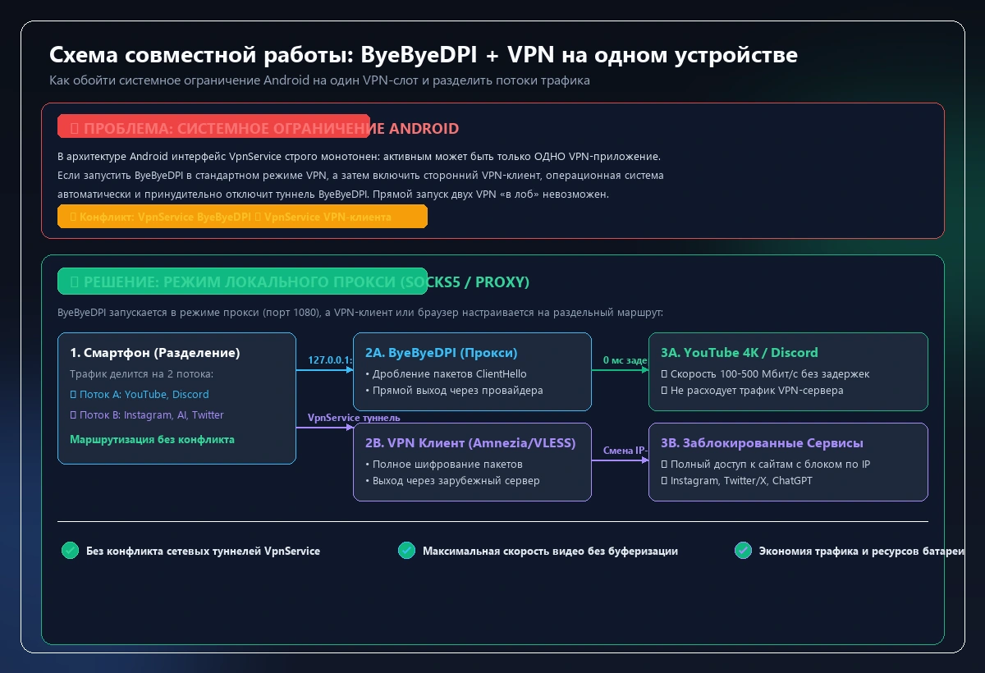
Task: Click 'Полный доступ к сайтам с блоком по IP'
Action: click(767, 465)
